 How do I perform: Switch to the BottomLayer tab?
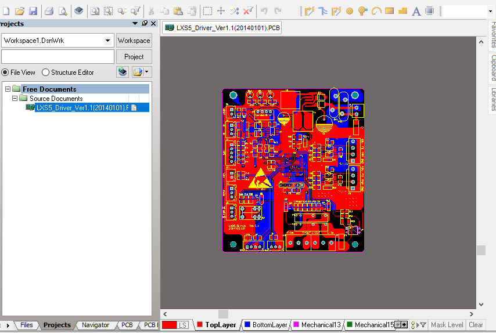[x=266, y=325]
